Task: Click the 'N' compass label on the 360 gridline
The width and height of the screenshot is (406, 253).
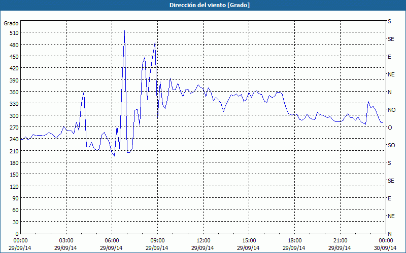Action: pyautogui.click(x=389, y=92)
